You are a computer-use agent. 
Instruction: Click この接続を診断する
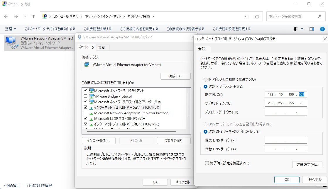pos(98,29)
